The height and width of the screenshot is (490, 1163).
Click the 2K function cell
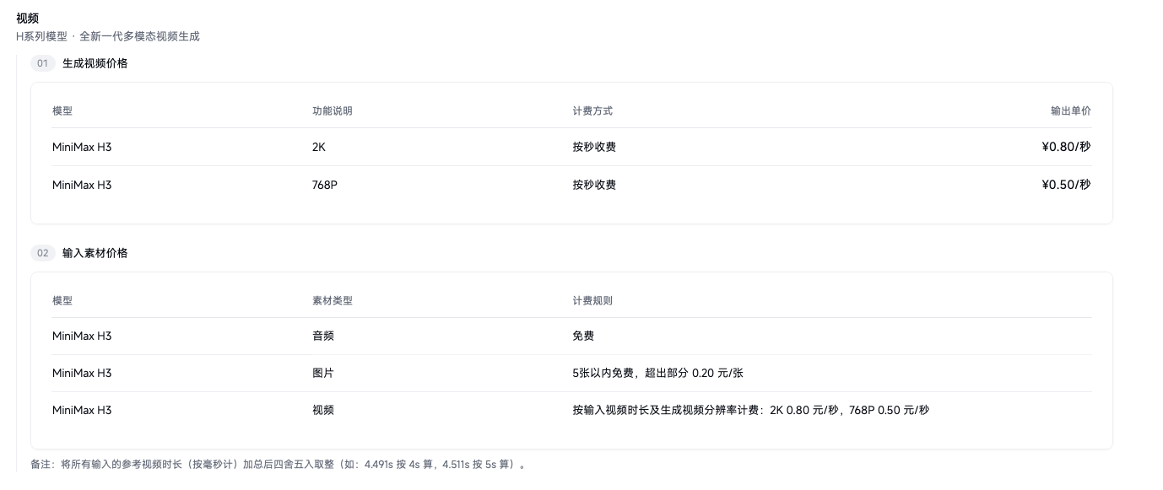(319, 147)
